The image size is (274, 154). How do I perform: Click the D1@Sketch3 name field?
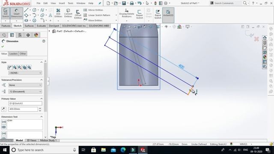[25, 104]
